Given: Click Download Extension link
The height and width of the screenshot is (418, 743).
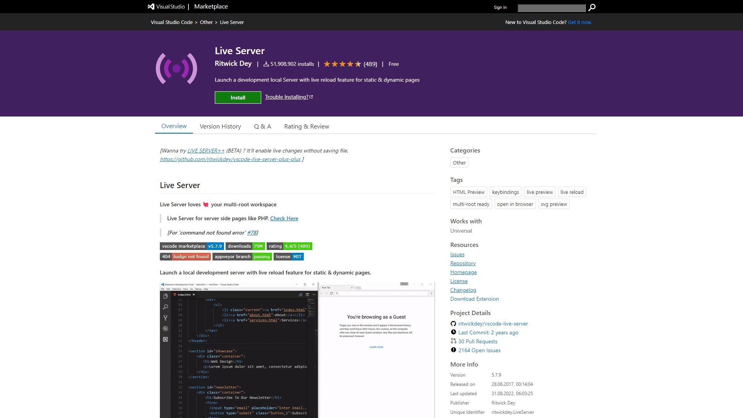Looking at the screenshot, I should tap(474, 299).
